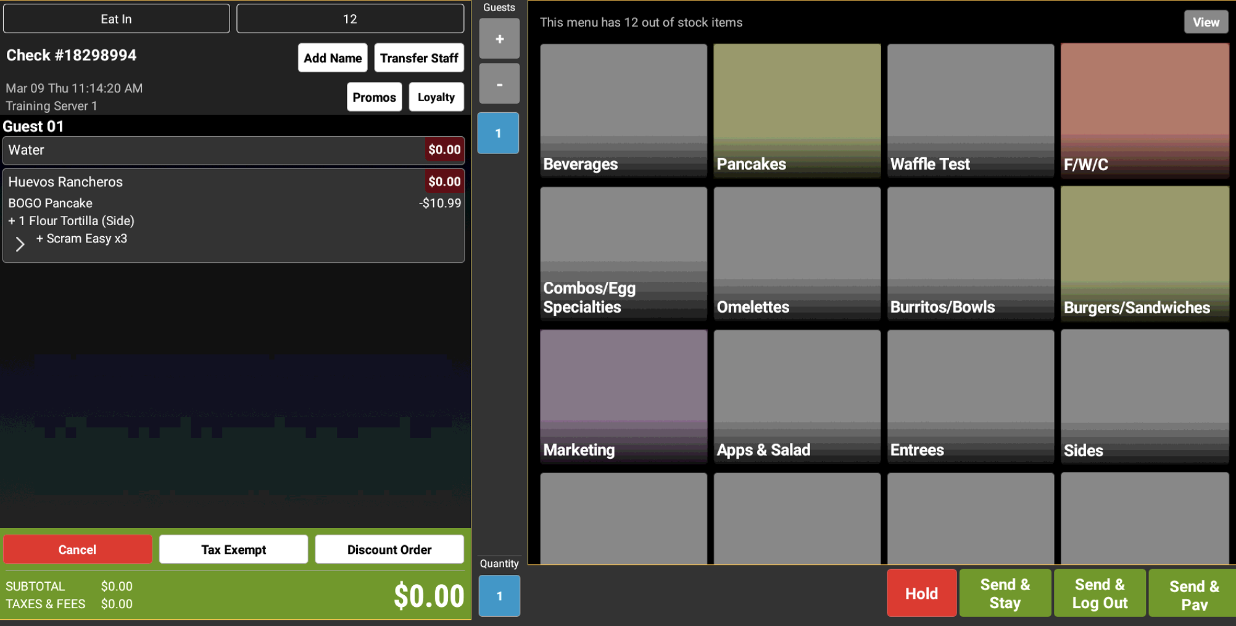The height and width of the screenshot is (626, 1236).
Task: Click the Add Name button
Action: click(333, 58)
